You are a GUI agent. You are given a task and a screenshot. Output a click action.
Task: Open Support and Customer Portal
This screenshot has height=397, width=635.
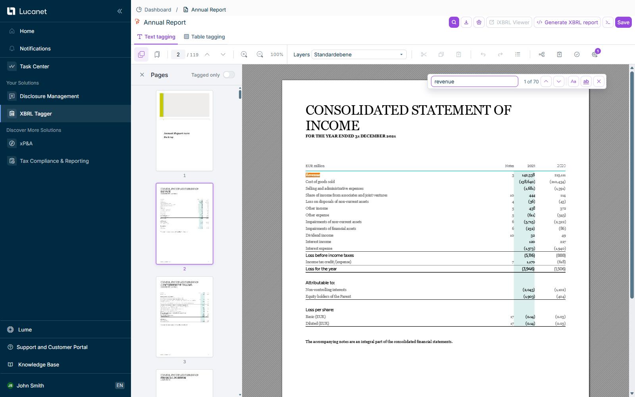(65, 347)
